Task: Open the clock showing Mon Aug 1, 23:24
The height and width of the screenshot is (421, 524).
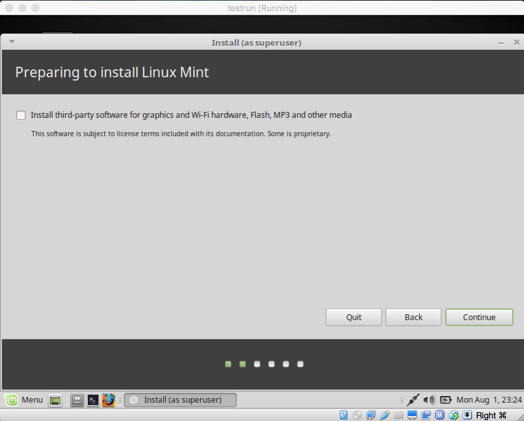Action: tap(489, 400)
